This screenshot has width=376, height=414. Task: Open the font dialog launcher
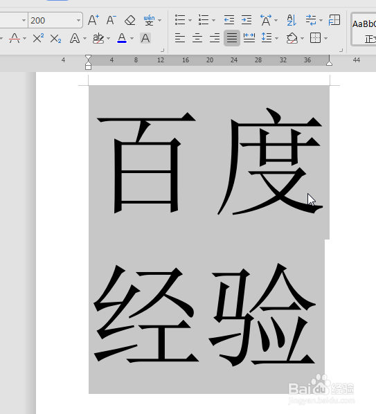[163, 50]
